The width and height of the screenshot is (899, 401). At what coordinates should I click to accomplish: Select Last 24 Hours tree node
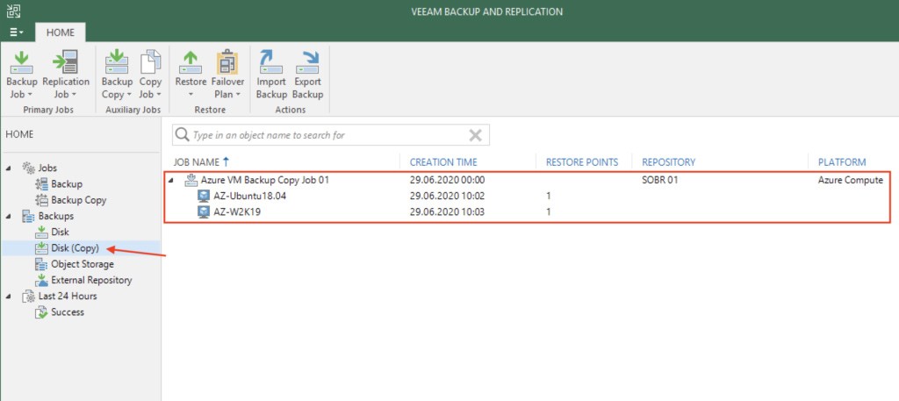[68, 297]
